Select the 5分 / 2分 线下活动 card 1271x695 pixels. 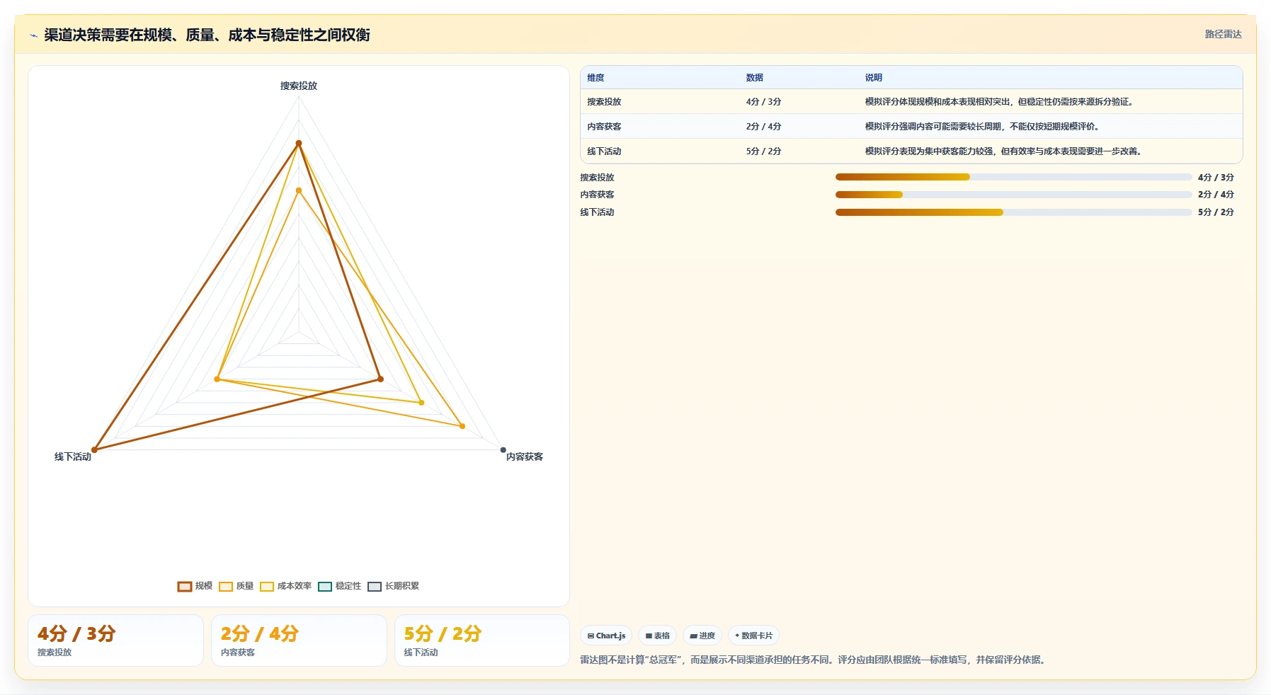482,641
